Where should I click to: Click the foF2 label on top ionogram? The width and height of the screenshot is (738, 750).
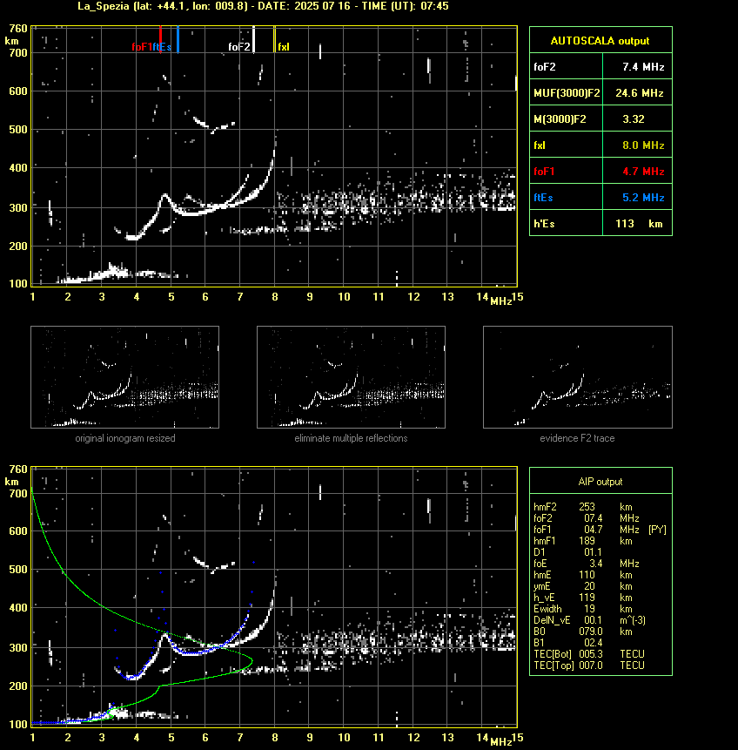click(x=239, y=47)
